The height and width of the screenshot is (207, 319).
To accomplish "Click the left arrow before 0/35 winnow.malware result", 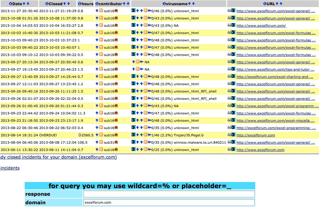I will coord(149,142).
